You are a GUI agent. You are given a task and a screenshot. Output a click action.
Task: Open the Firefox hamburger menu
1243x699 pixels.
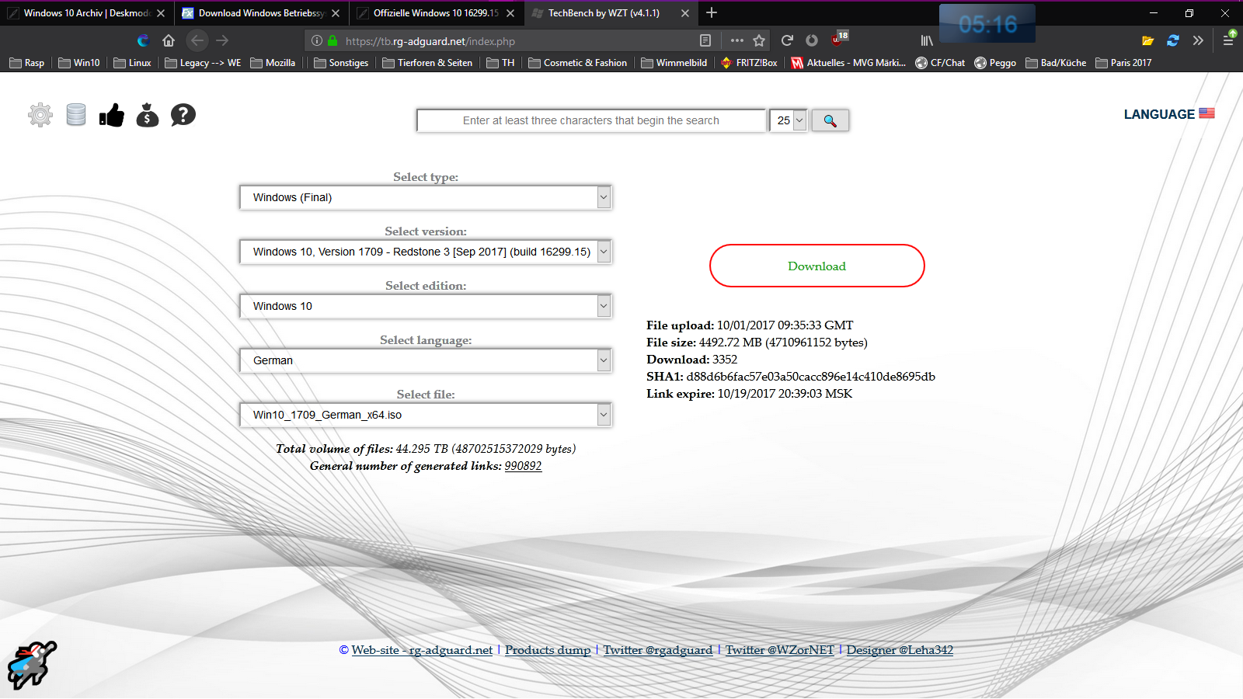tap(1228, 40)
